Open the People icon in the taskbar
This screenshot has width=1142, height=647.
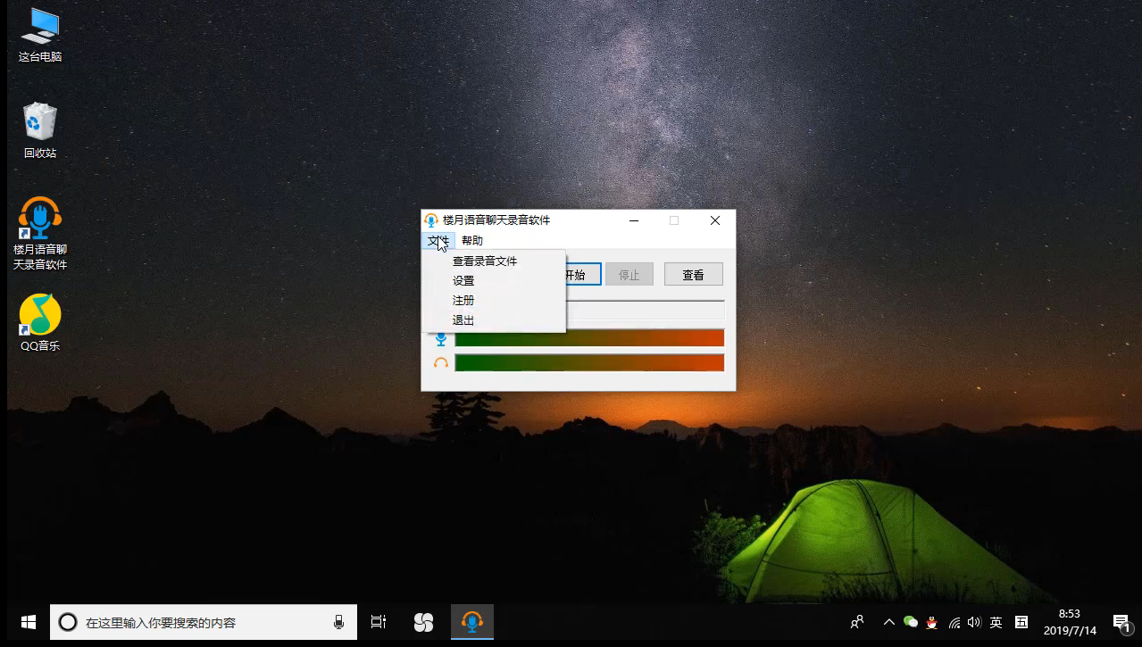(x=857, y=622)
